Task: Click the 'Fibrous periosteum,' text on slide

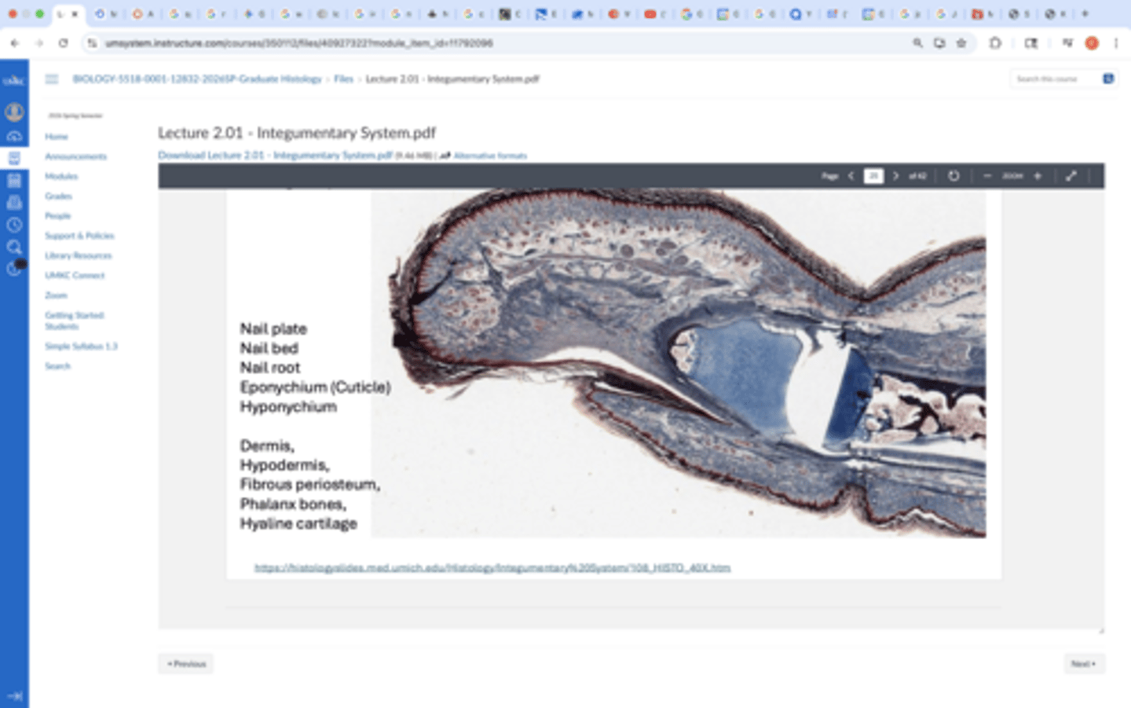Action: pyautogui.click(x=309, y=484)
